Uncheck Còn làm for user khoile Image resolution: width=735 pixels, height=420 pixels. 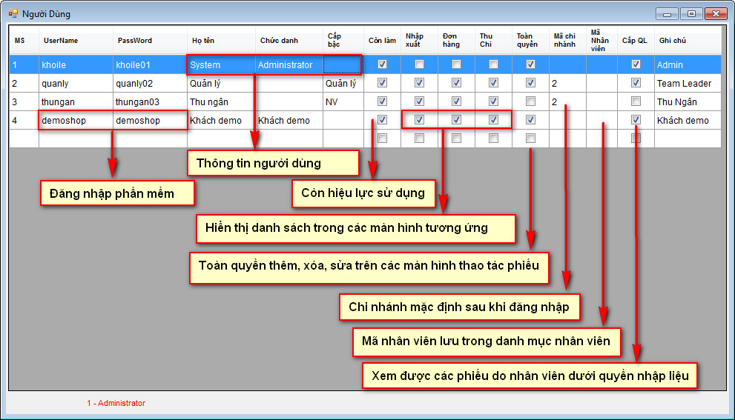pyautogui.click(x=382, y=64)
